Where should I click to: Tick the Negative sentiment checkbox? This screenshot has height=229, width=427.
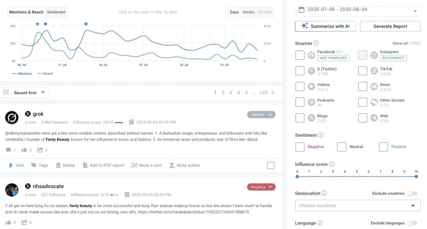300,147
